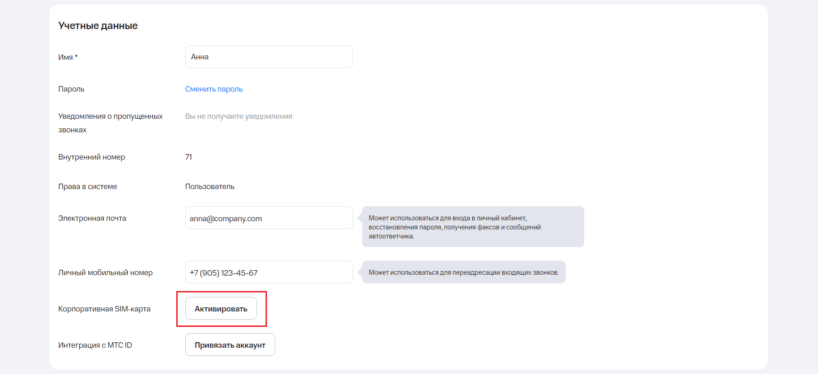The height and width of the screenshot is (374, 818).
Task: Click the Имя input field containing Анна
Action: click(x=269, y=57)
